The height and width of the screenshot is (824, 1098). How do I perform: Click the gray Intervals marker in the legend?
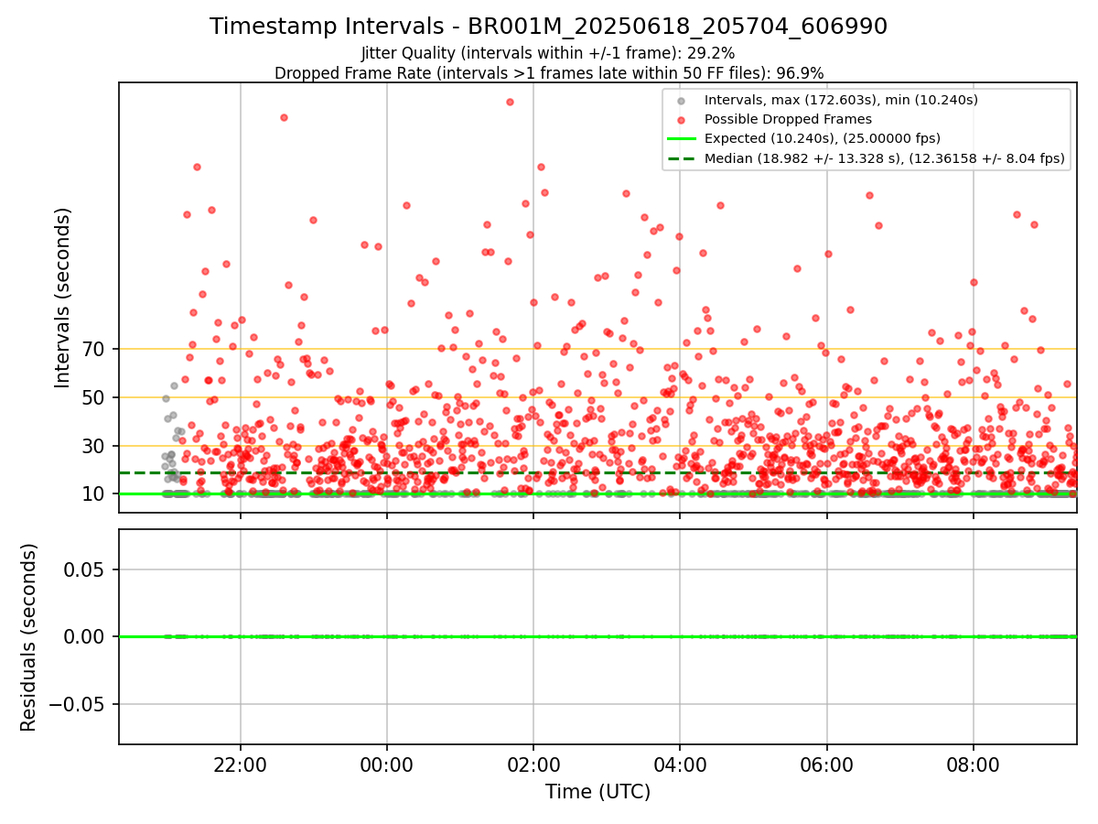point(682,100)
